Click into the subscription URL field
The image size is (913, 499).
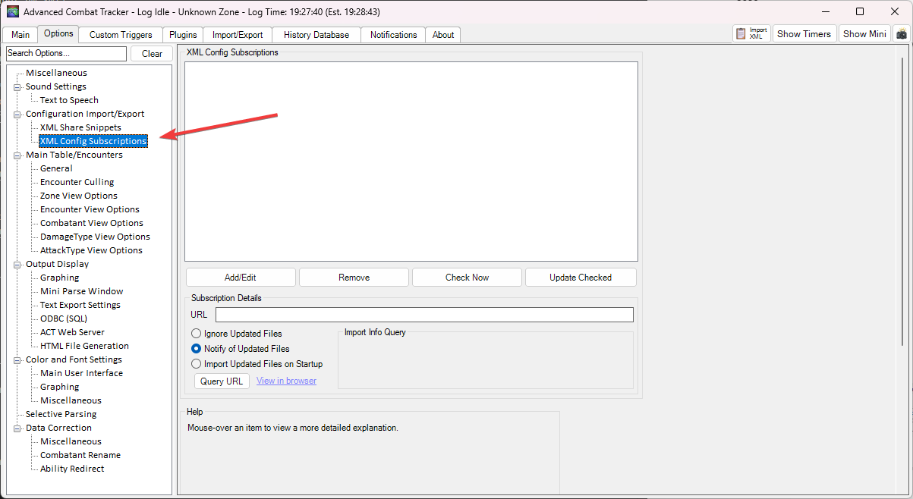pyautogui.click(x=424, y=315)
